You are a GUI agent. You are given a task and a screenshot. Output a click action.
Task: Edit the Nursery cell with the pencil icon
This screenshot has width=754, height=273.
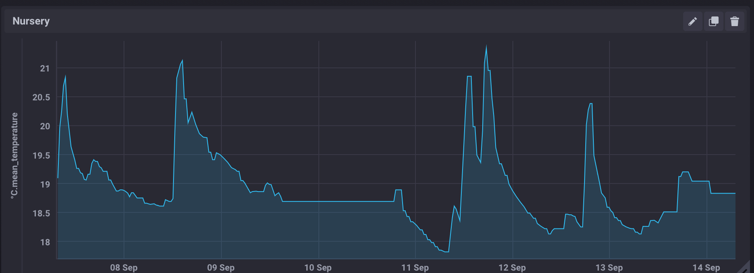[x=692, y=21]
